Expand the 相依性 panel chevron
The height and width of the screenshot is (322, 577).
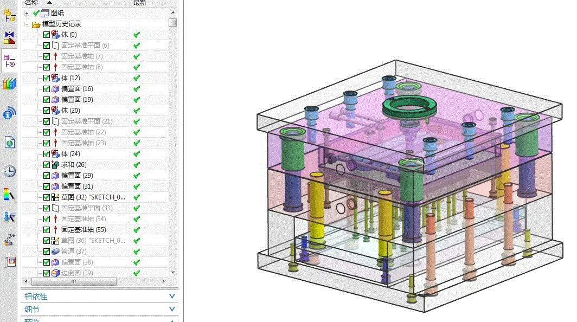pos(172,296)
